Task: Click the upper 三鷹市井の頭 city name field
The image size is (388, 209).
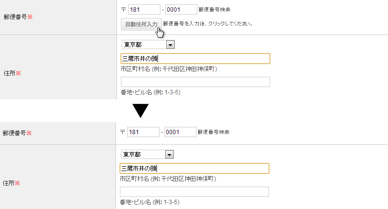Action: (195, 59)
